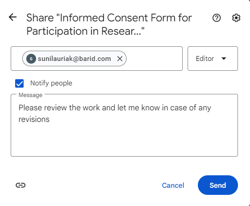Screen dimensions: 250x206
Task: Select the Editor text label
Action: (x=205, y=59)
